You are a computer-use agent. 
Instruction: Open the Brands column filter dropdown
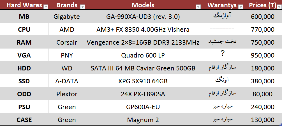click(82, 7)
